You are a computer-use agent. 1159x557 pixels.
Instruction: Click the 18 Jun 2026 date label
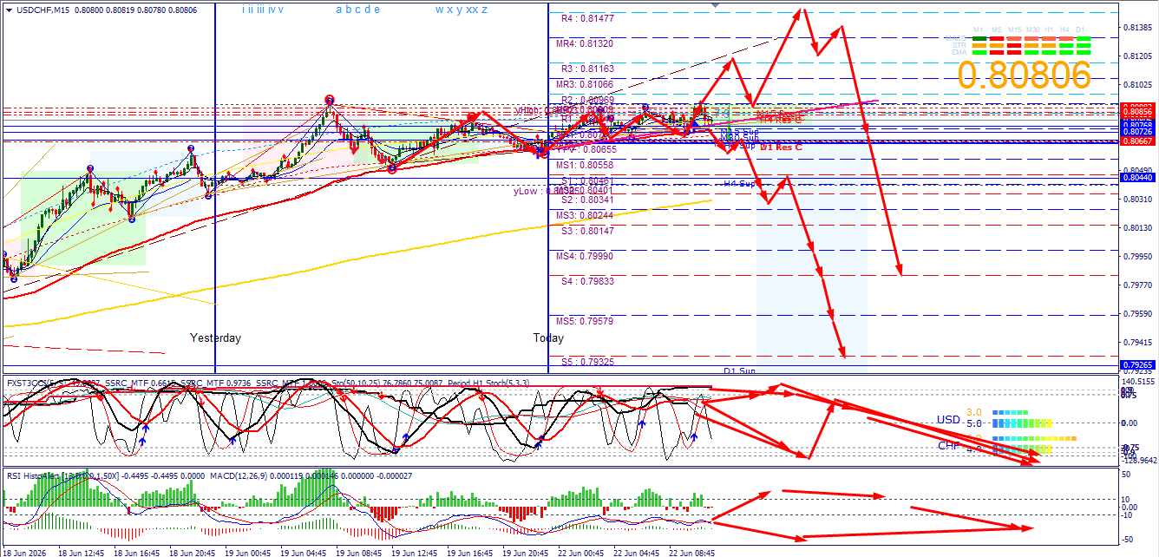24,552
